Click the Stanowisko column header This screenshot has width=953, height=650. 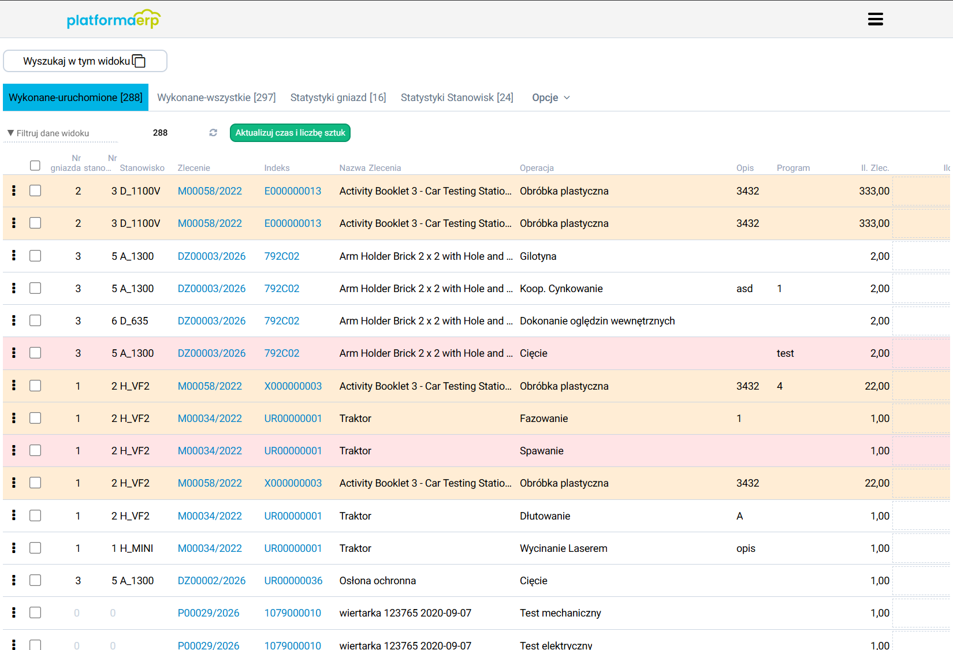click(x=142, y=168)
